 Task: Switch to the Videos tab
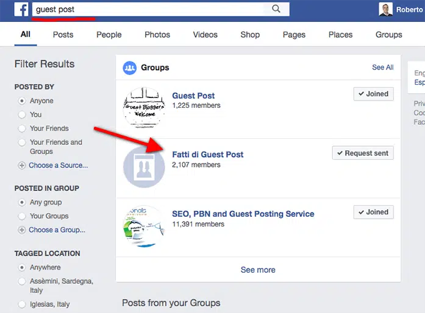pos(205,35)
